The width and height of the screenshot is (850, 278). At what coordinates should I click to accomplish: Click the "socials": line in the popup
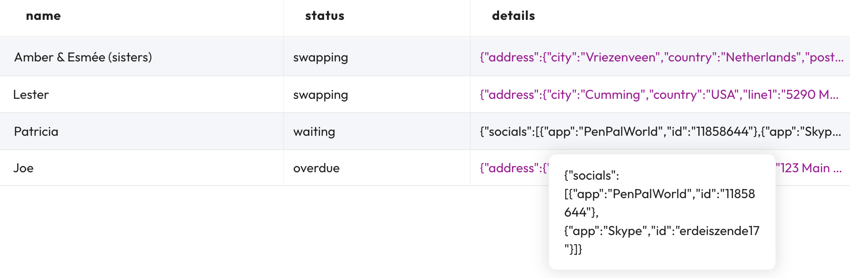click(x=591, y=175)
